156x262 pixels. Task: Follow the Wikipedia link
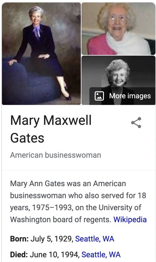coord(130,219)
